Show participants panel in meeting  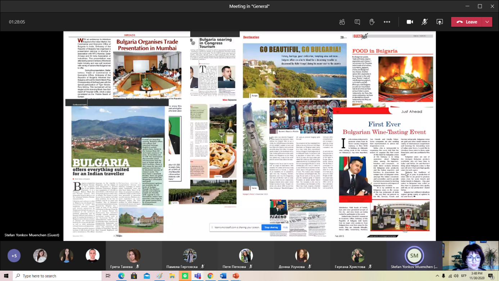click(342, 22)
